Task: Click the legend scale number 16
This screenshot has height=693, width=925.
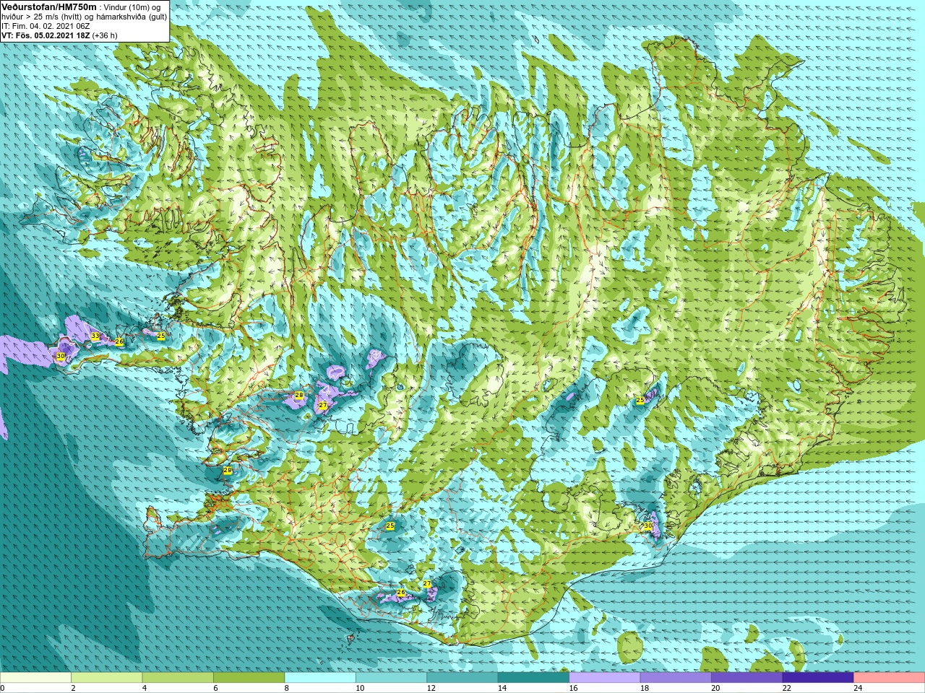Action: tap(574, 688)
